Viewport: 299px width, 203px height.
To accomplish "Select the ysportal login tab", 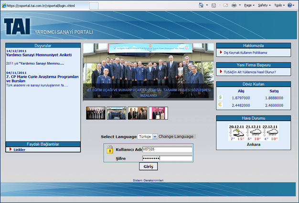I will (x=44, y=6).
